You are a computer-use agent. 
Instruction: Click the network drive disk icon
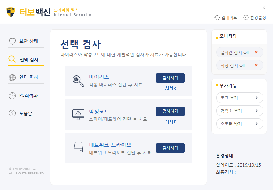point(78,148)
